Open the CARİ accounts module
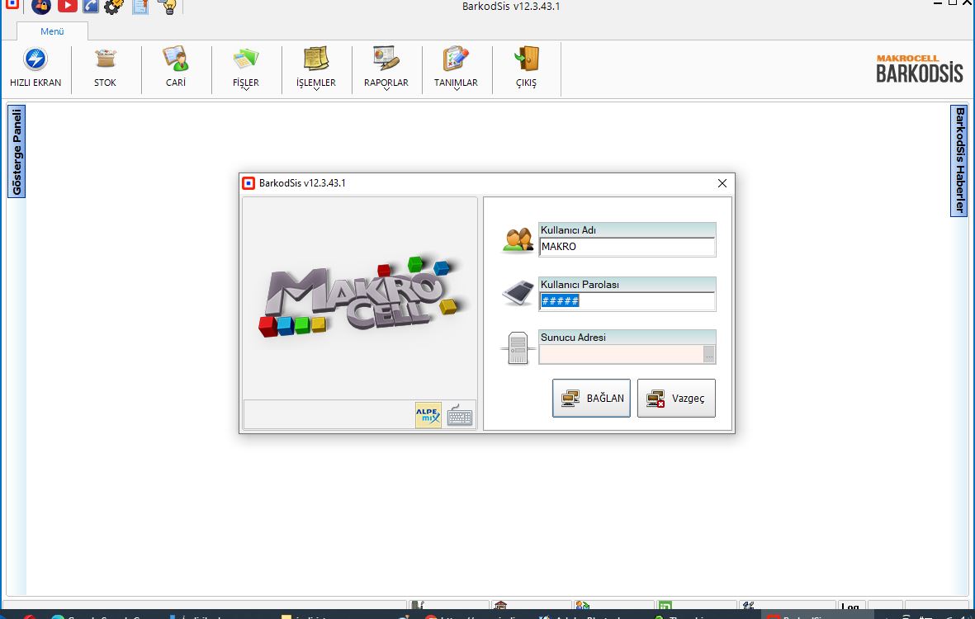 [x=176, y=68]
